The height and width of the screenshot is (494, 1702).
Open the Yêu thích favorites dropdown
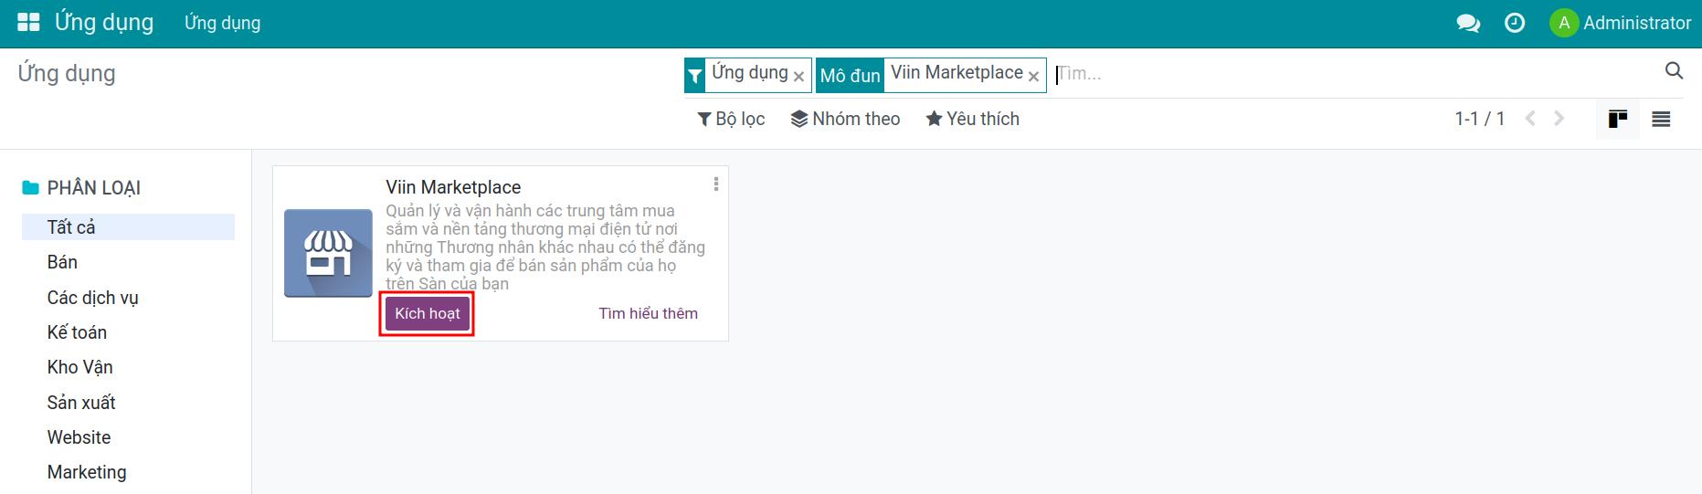pyautogui.click(x=972, y=119)
